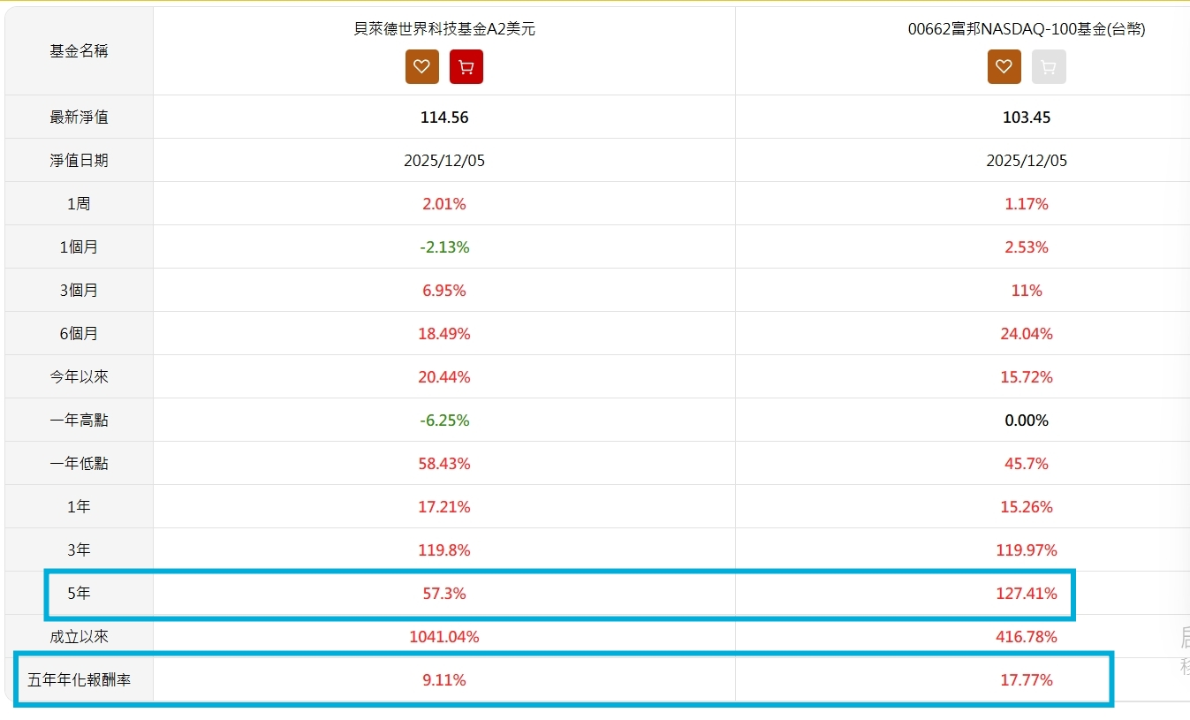Screen dimensions: 1190x720
Task: Add 貝萊德世界科技基金 to favorites with heart icon
Action: (x=421, y=67)
